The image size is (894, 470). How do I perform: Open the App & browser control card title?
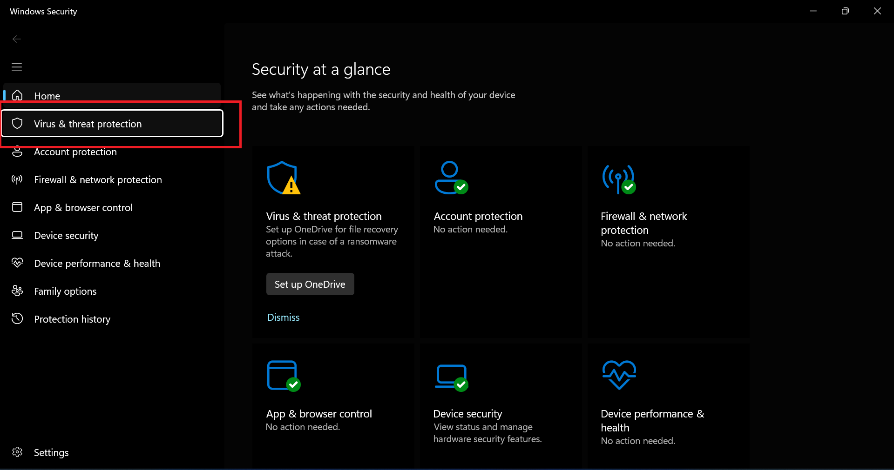click(x=319, y=414)
